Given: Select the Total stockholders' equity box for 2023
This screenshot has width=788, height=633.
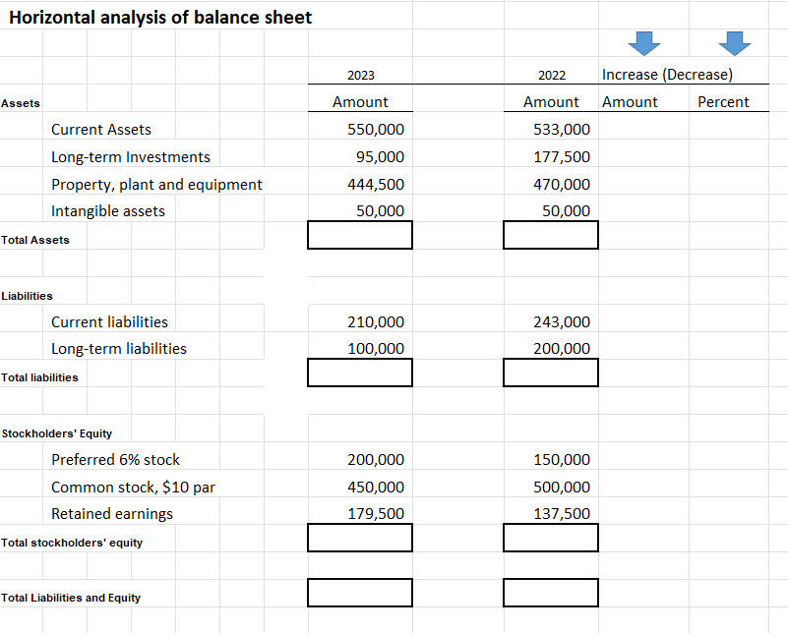Looking at the screenshot, I should coord(359,538).
